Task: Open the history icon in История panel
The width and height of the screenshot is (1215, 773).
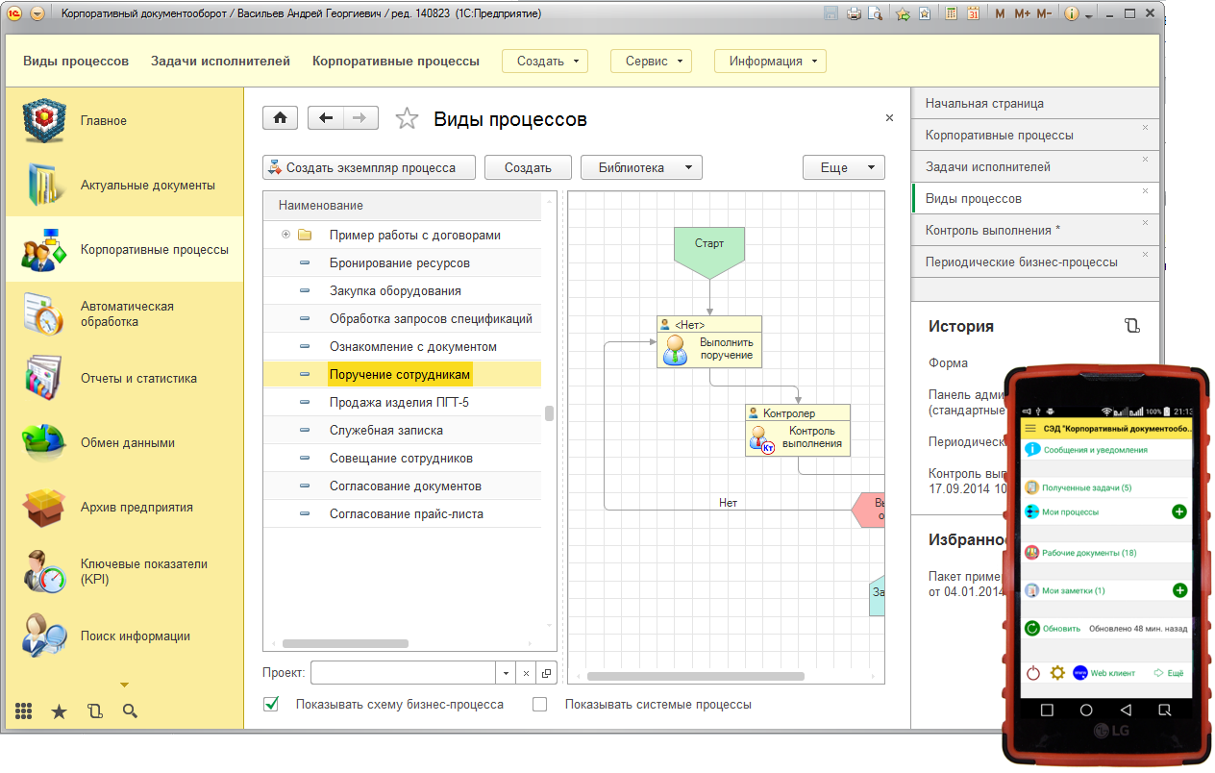Action: 1131,326
